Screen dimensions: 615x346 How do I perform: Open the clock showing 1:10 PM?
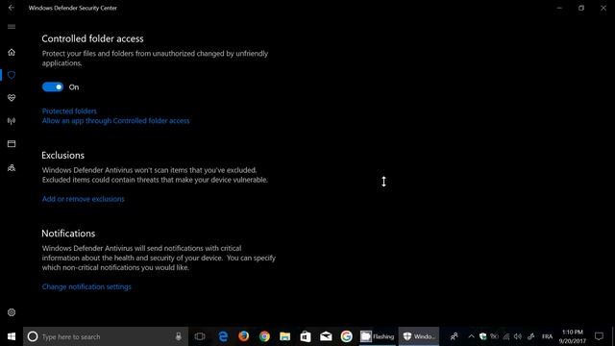pyautogui.click(x=573, y=336)
